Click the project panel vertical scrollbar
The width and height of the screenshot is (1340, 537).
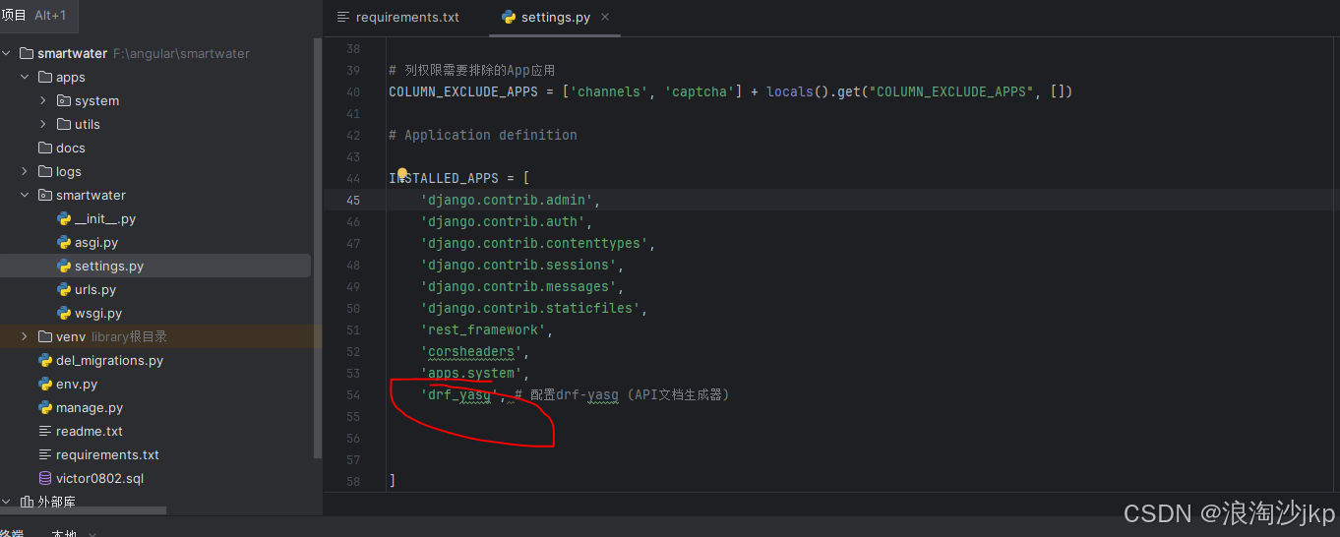point(317,246)
